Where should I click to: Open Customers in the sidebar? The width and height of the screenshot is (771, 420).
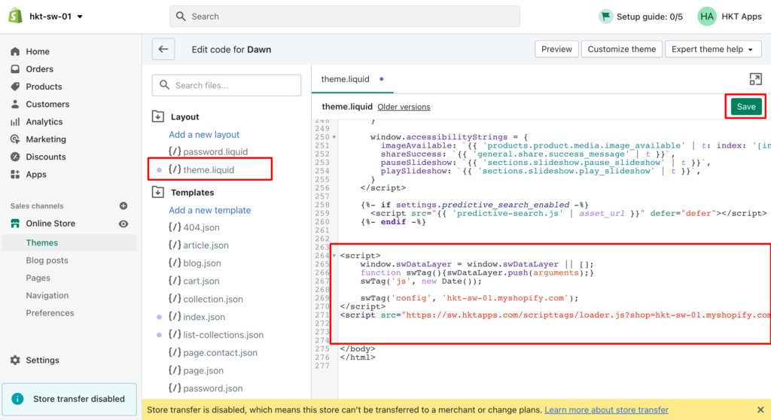click(x=47, y=105)
